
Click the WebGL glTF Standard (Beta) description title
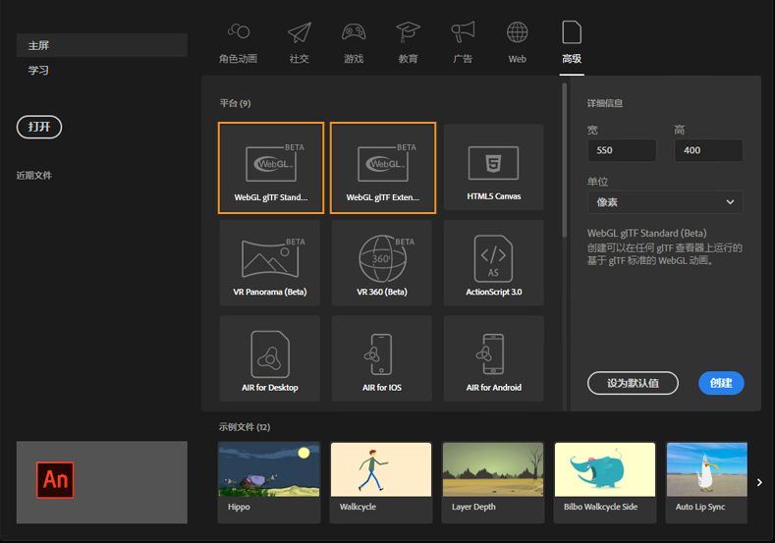tap(647, 234)
